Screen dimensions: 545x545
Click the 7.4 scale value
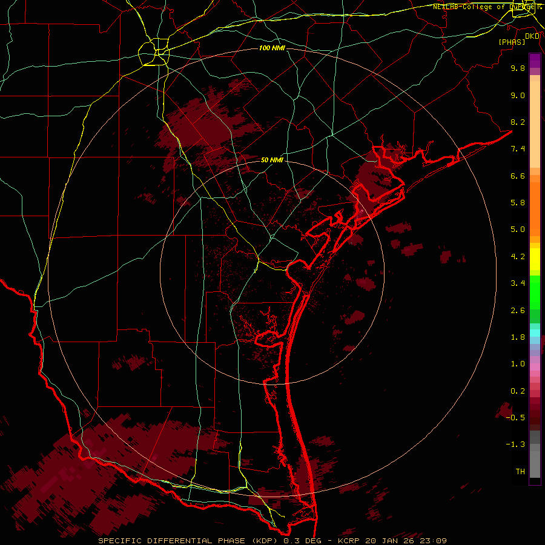518,149
